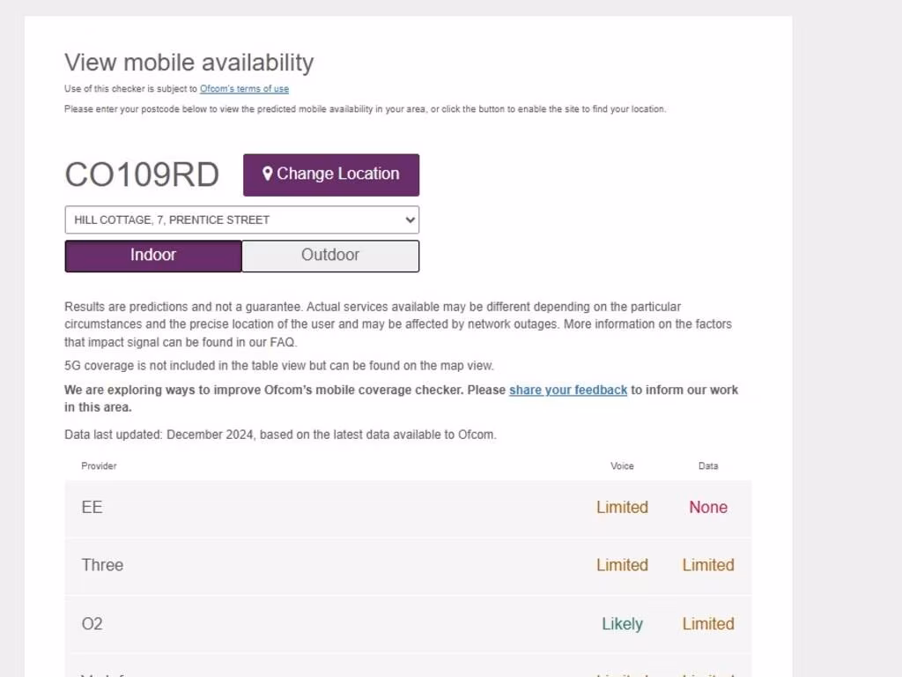This screenshot has width=902, height=677.
Task: Click Three's Limited data status
Action: (708, 565)
